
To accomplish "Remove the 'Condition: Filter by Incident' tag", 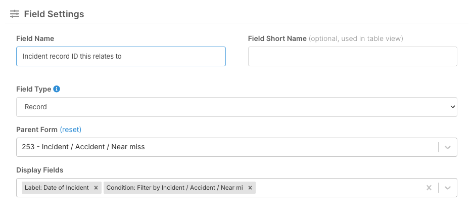I will click(x=250, y=188).
